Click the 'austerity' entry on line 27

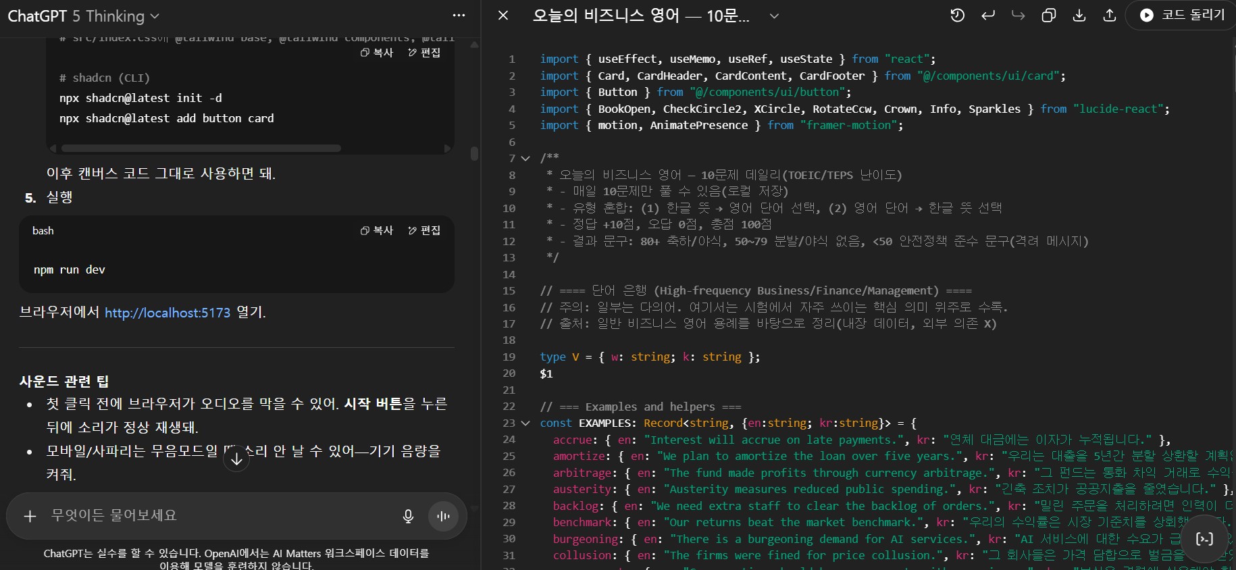click(582, 489)
